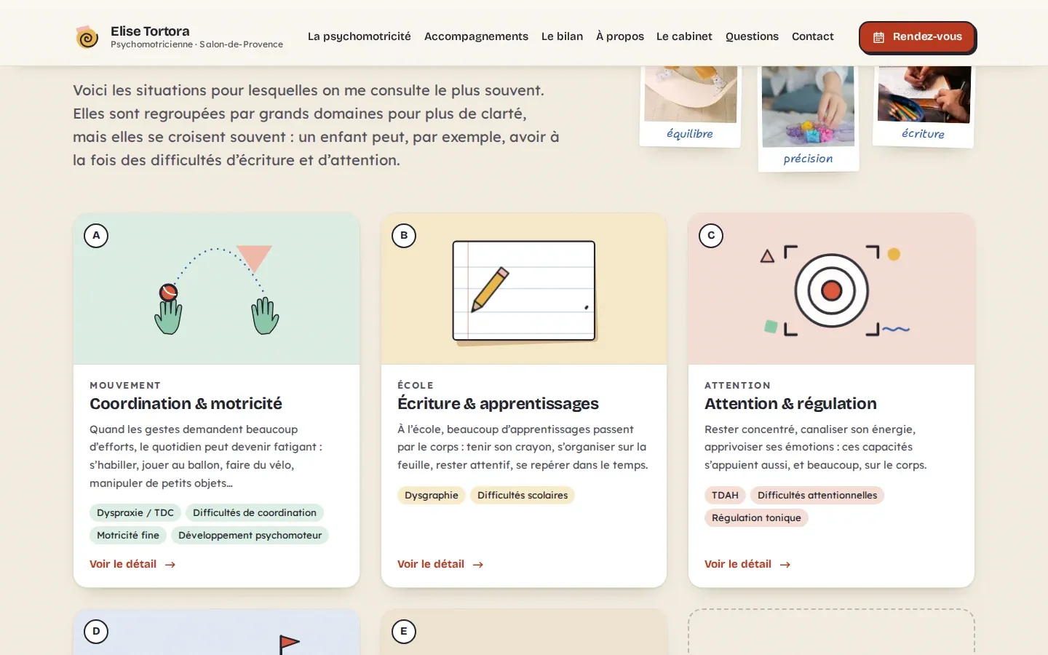1048x655 pixels.
Task: Open the Accompagnements menu item
Action: tap(476, 36)
